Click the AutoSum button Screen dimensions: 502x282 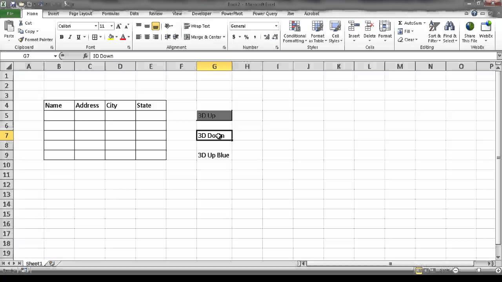(411, 23)
